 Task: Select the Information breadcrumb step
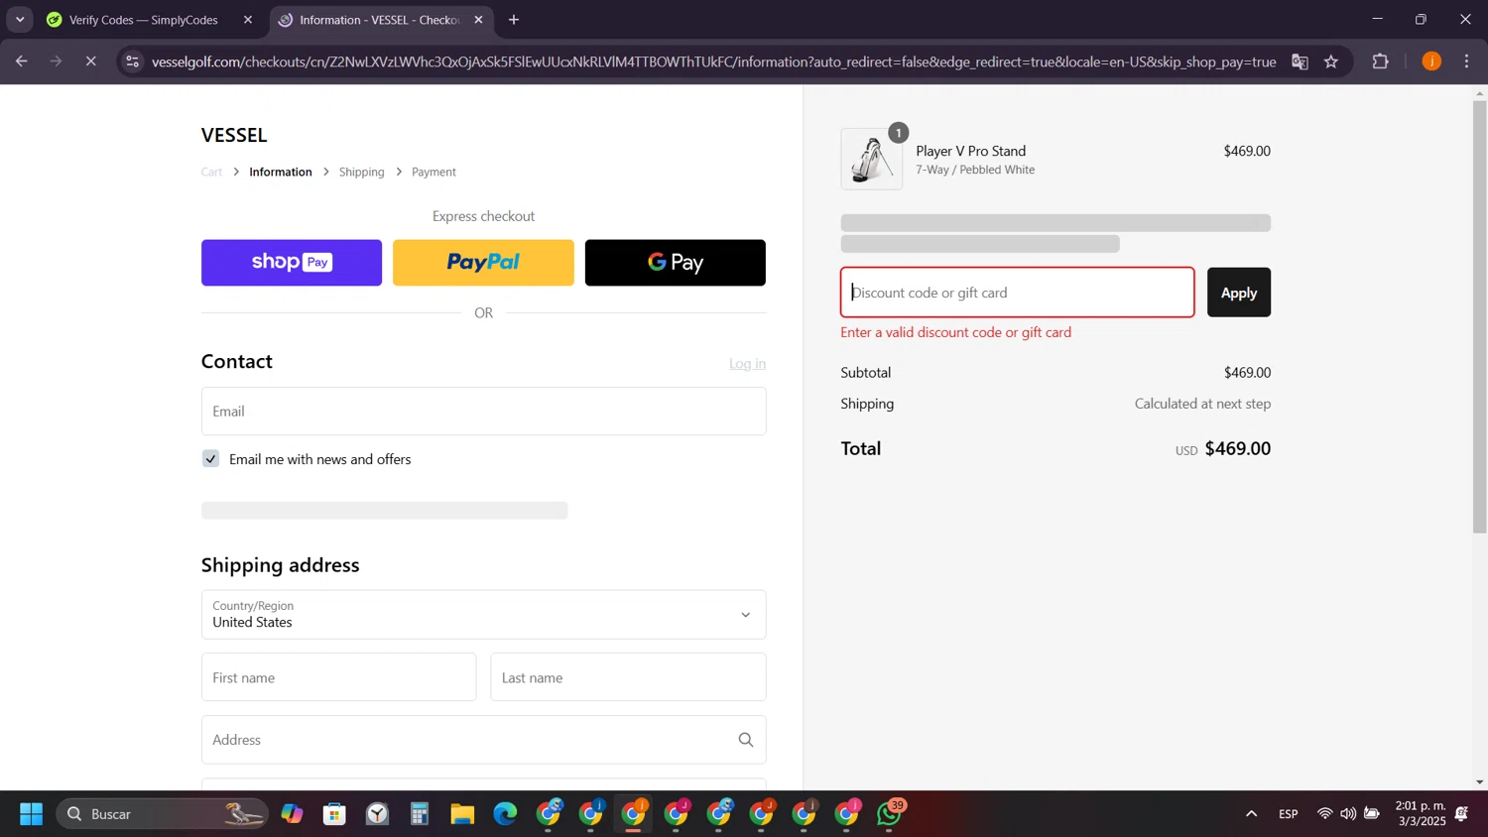281,173
